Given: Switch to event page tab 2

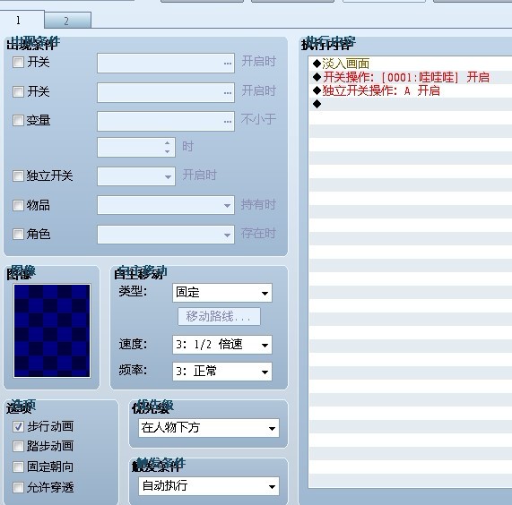Looking at the screenshot, I should pyautogui.click(x=67, y=21).
